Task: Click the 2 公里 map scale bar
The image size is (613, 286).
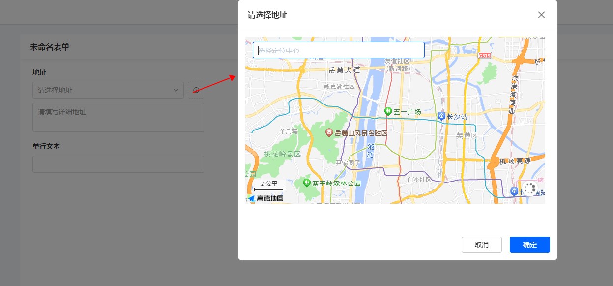Action: click(x=269, y=185)
